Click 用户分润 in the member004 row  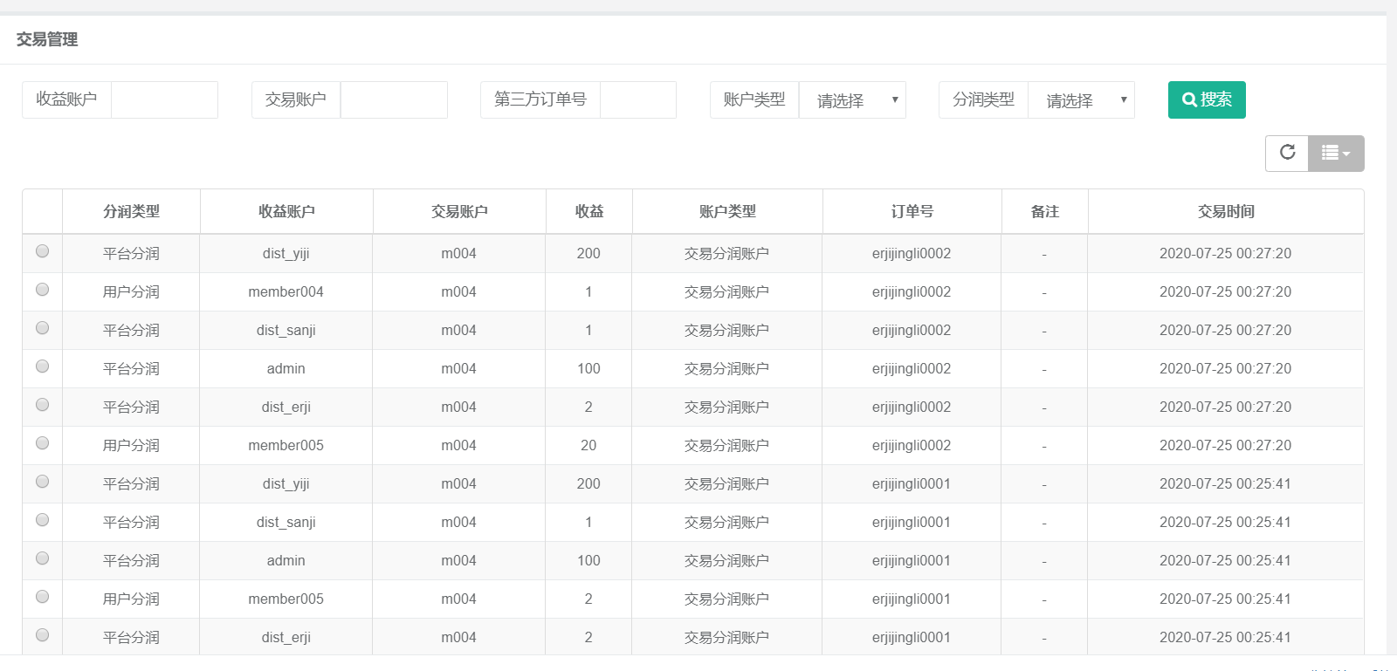131,292
